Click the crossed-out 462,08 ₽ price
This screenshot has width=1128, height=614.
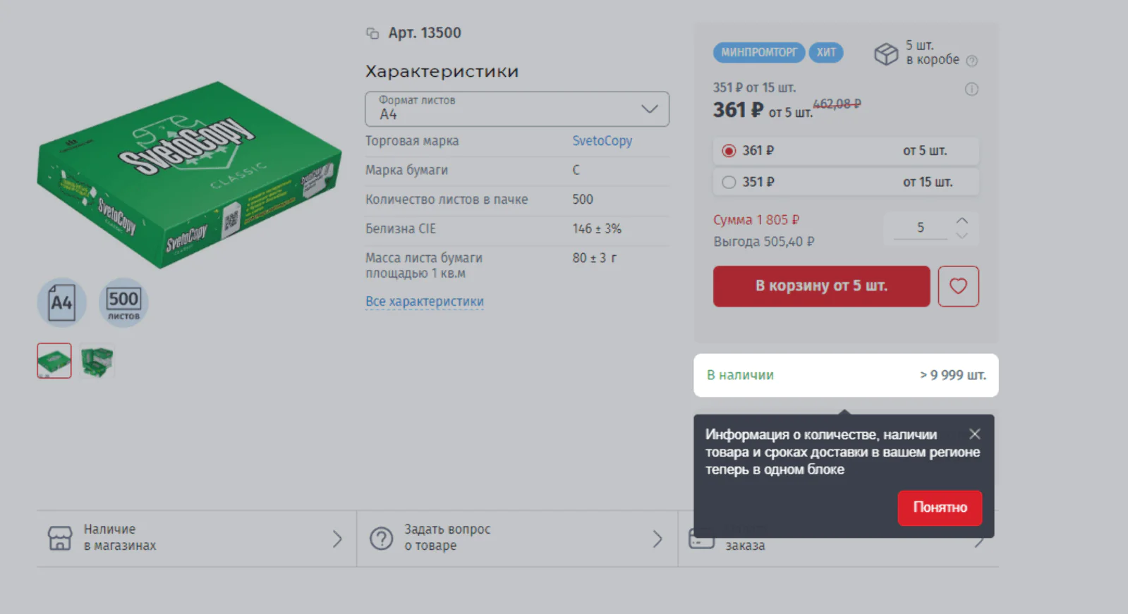837,104
